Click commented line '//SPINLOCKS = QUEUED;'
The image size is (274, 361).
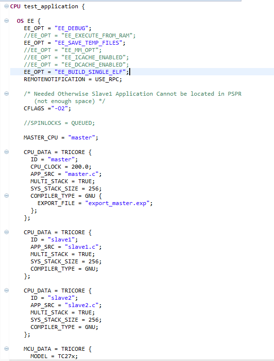(59, 123)
